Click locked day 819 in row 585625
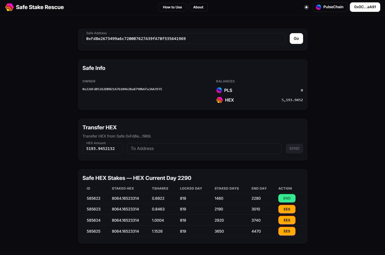 pos(183,231)
